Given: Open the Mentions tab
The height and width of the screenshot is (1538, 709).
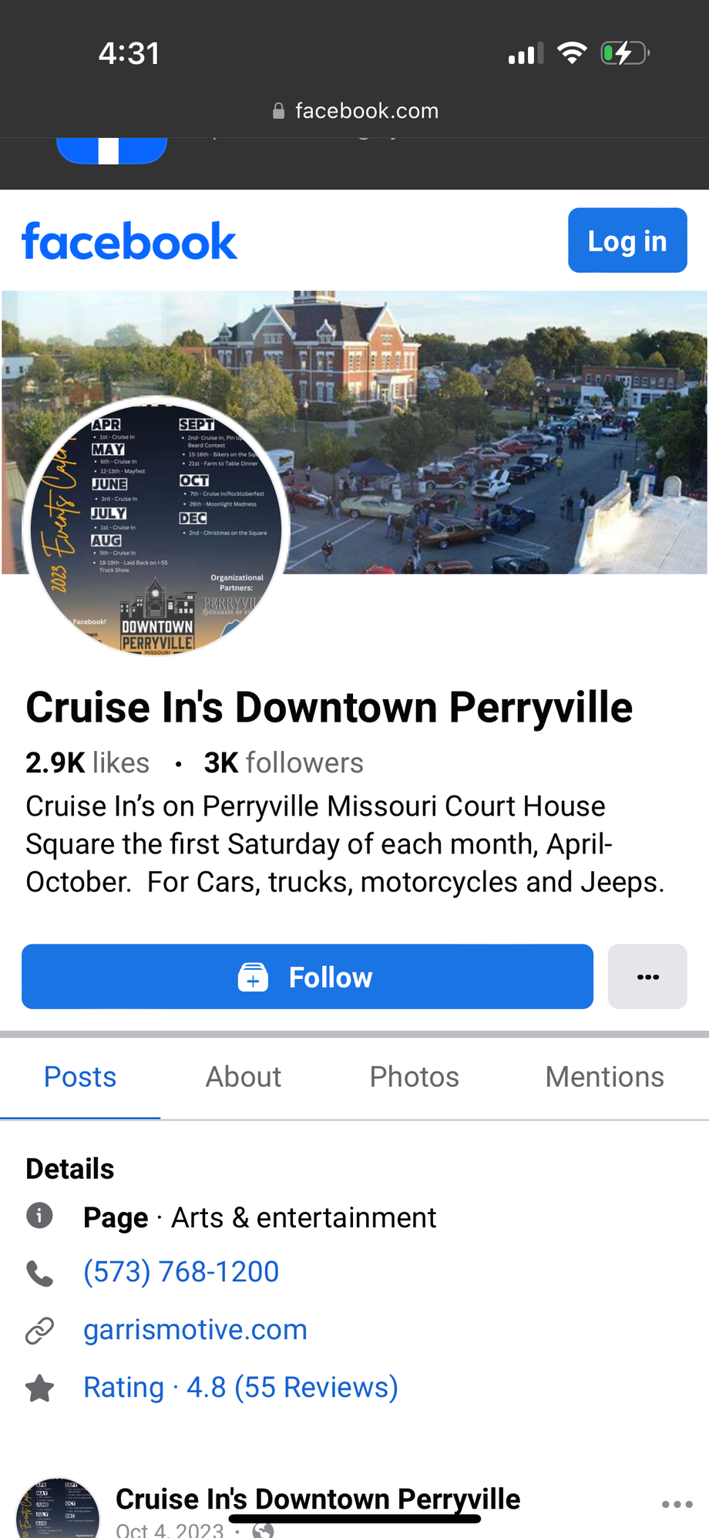Looking at the screenshot, I should coord(604,1077).
